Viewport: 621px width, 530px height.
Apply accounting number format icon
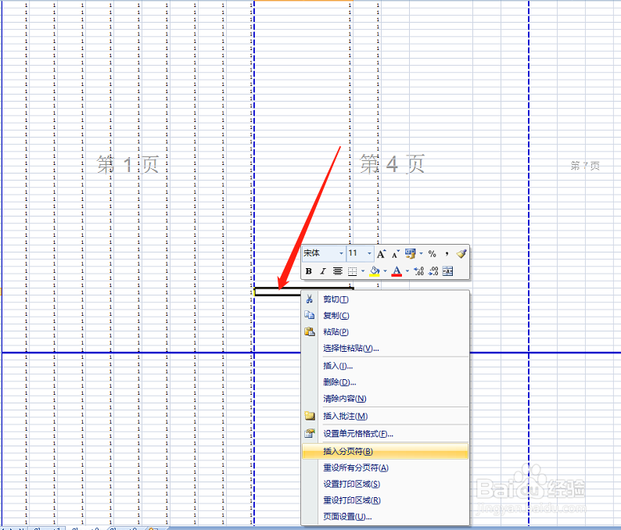coord(411,254)
